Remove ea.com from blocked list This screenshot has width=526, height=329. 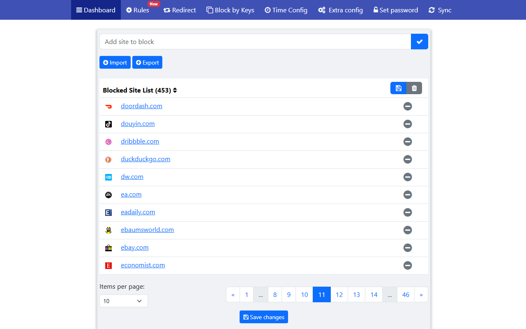pos(408,195)
